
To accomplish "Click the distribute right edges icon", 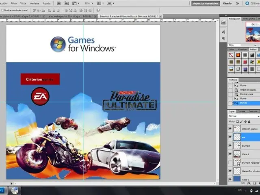I will (x=90, y=11).
